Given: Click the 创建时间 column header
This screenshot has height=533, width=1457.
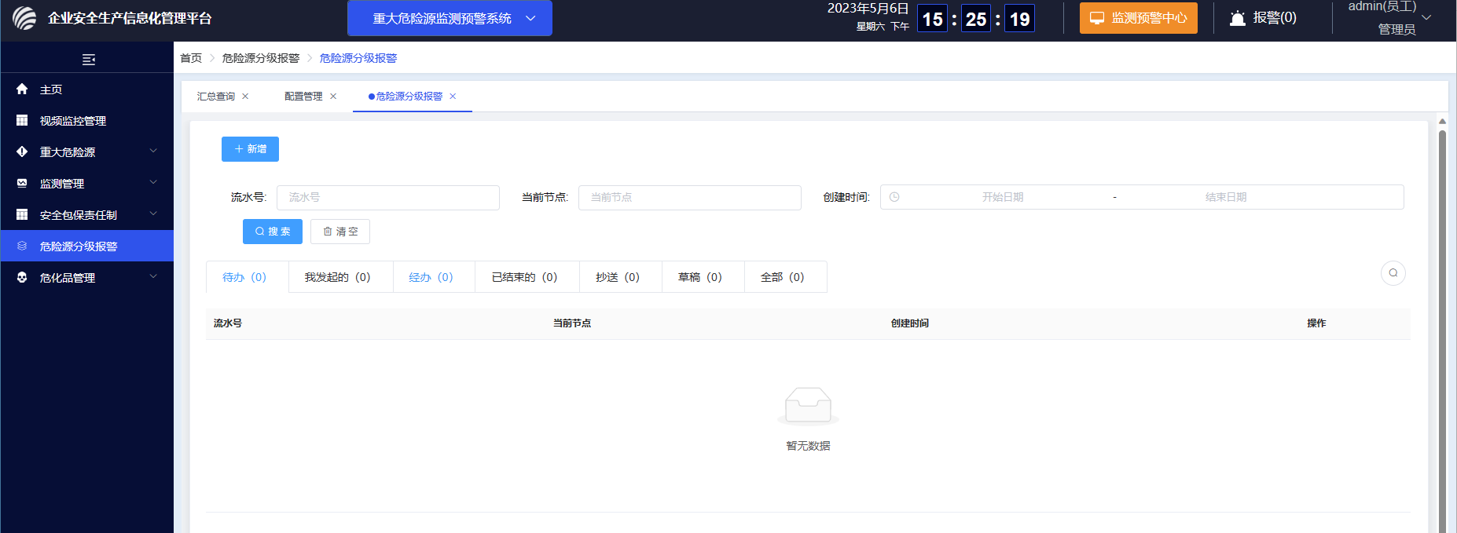Looking at the screenshot, I should [x=910, y=323].
